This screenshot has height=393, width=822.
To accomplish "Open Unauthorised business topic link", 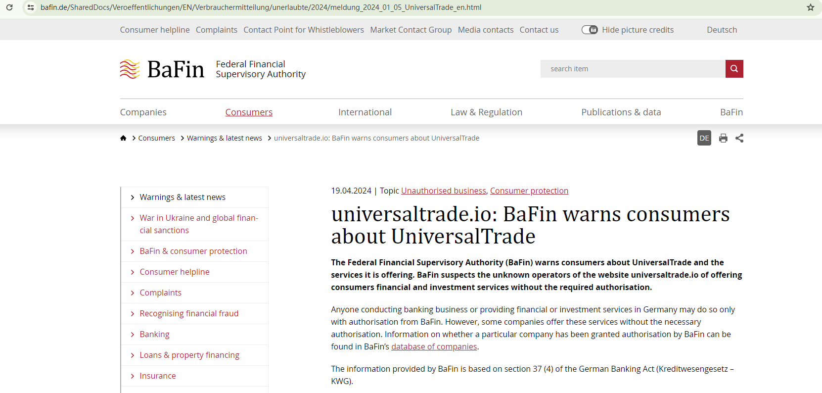I will [x=444, y=191].
